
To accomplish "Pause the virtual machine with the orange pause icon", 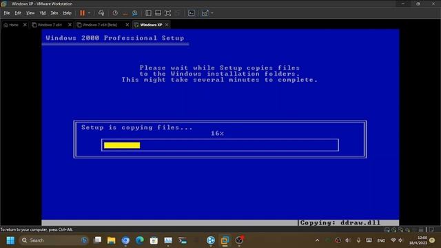I will (x=82, y=13).
